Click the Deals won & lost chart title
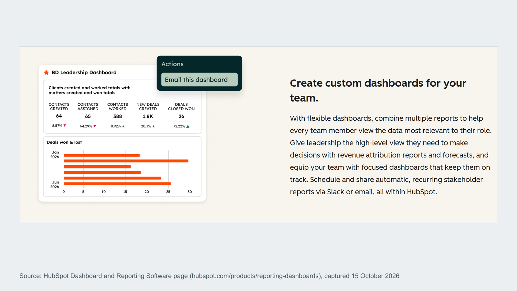Image resolution: width=517 pixels, height=291 pixels. (x=64, y=142)
